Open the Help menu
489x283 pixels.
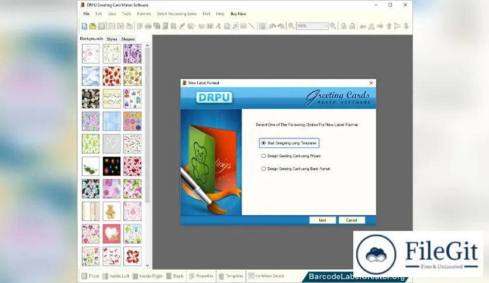pos(220,13)
